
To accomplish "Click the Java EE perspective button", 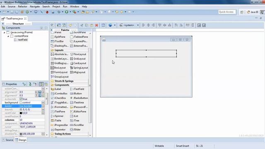I will tap(253, 12).
